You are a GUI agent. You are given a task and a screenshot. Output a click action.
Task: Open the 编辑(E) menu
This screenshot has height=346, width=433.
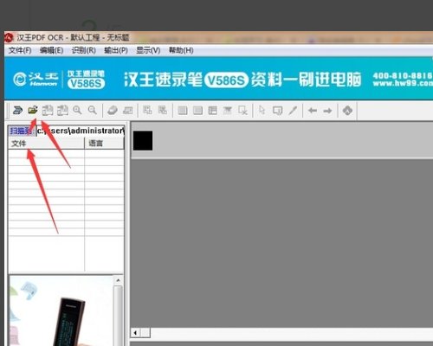coord(51,50)
